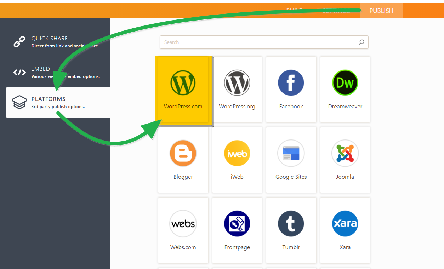Pick the iWeb platform icon

click(x=237, y=153)
